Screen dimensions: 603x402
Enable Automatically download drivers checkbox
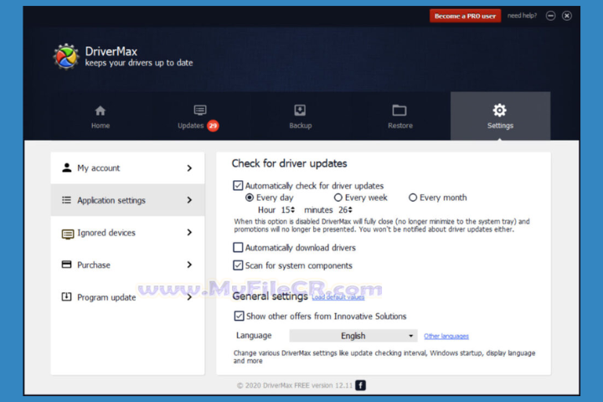click(x=238, y=247)
